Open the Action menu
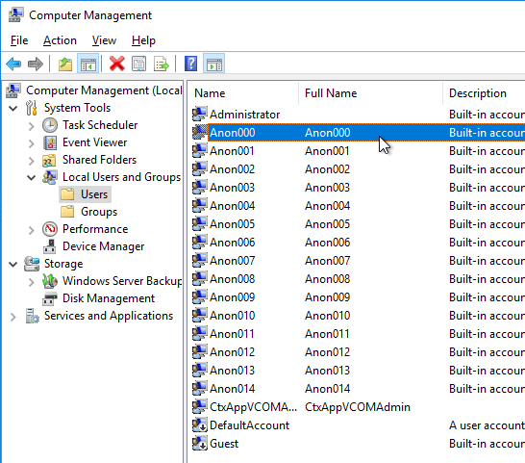 tap(60, 40)
